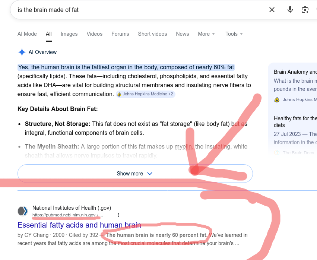Open the Healthy fats for the brain card
The image size is (317, 260).
coord(295,122)
